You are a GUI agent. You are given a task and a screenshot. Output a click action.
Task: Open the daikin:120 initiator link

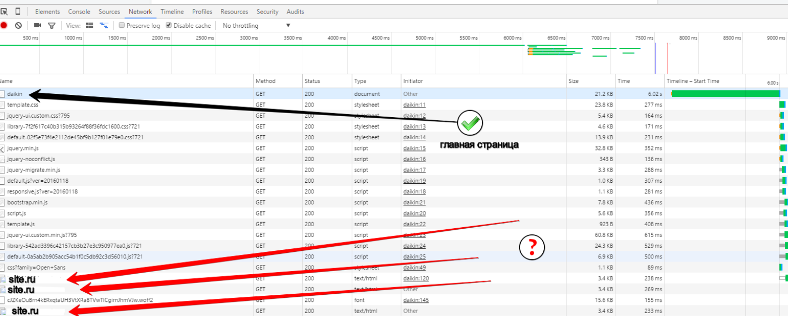point(416,278)
